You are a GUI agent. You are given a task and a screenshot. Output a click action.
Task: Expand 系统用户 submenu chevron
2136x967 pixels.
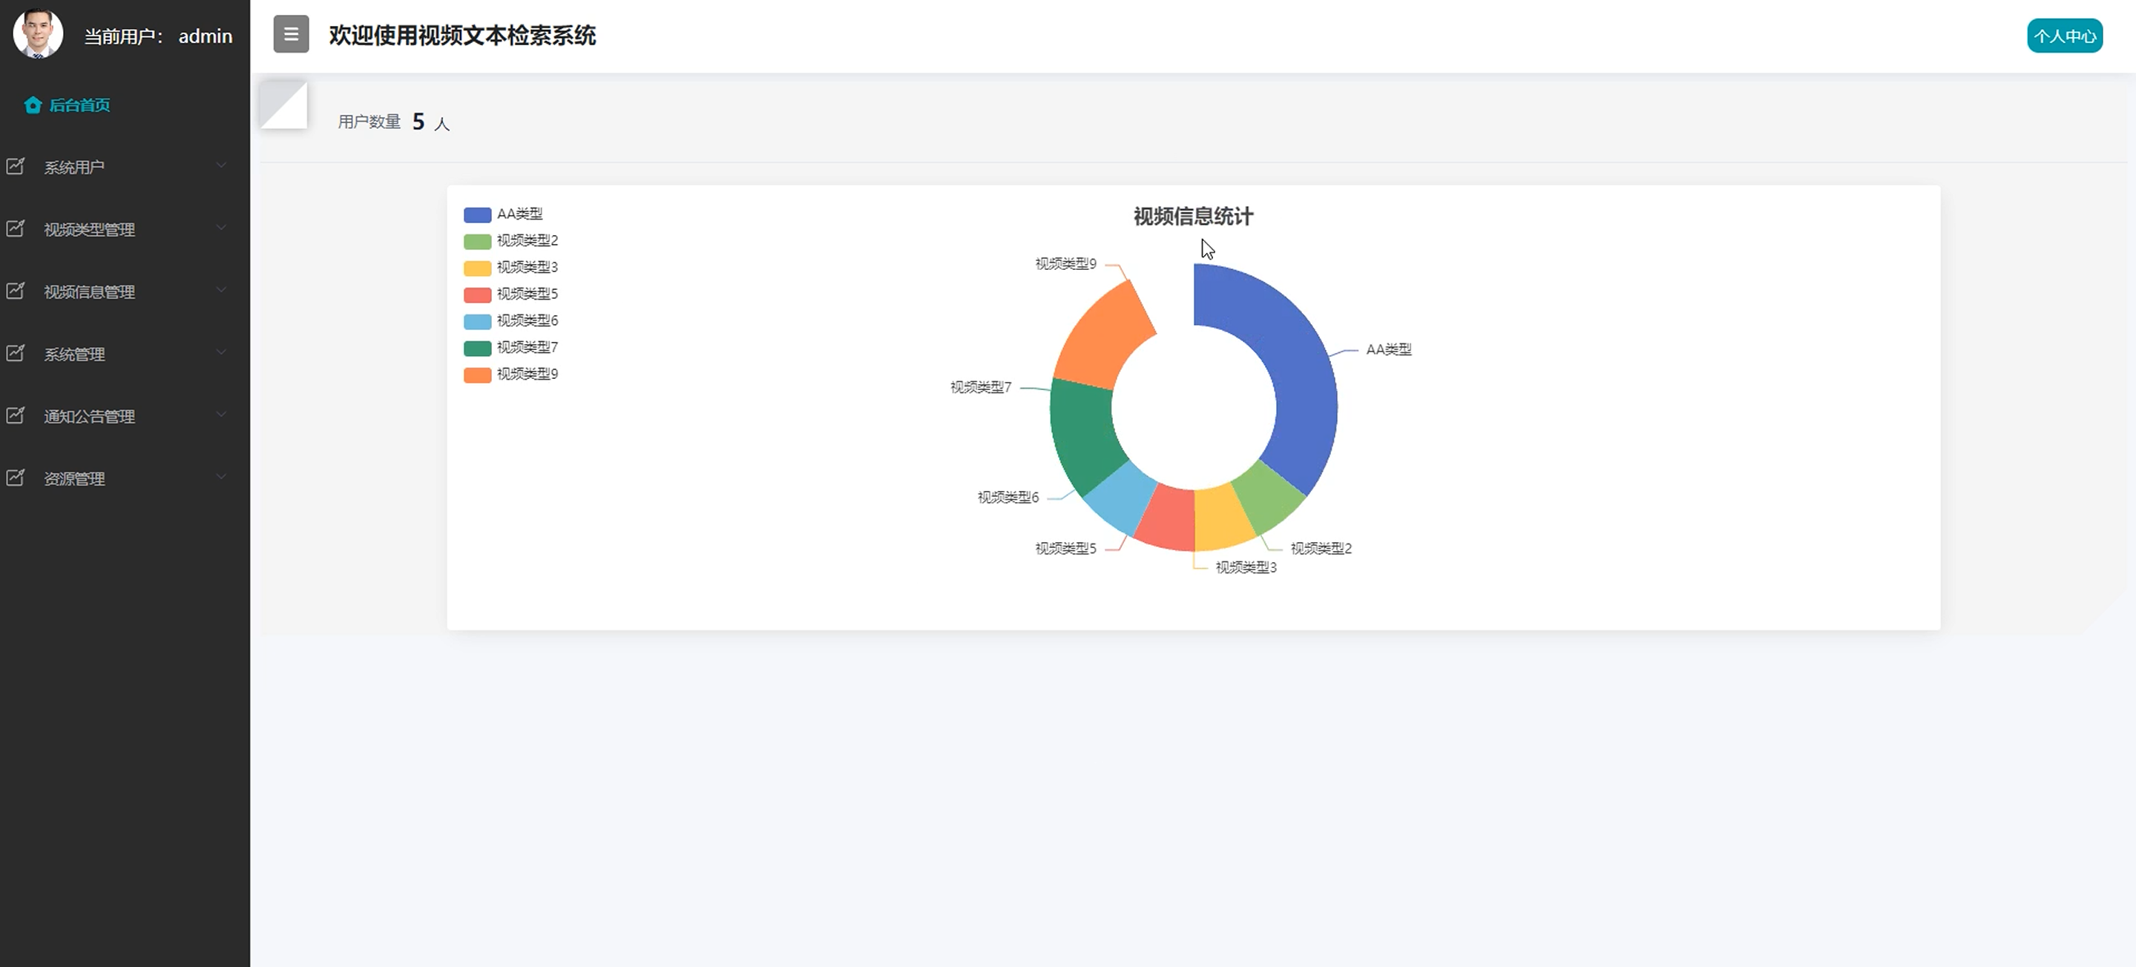tap(221, 165)
